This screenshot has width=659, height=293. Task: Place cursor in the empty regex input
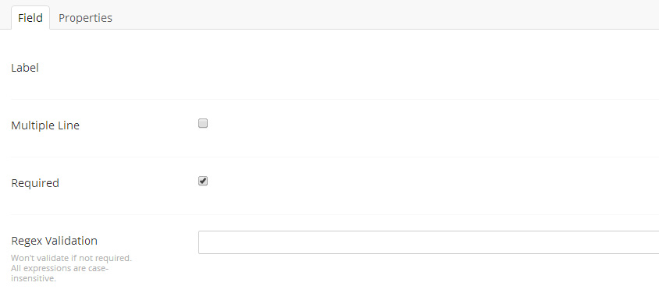coord(429,242)
